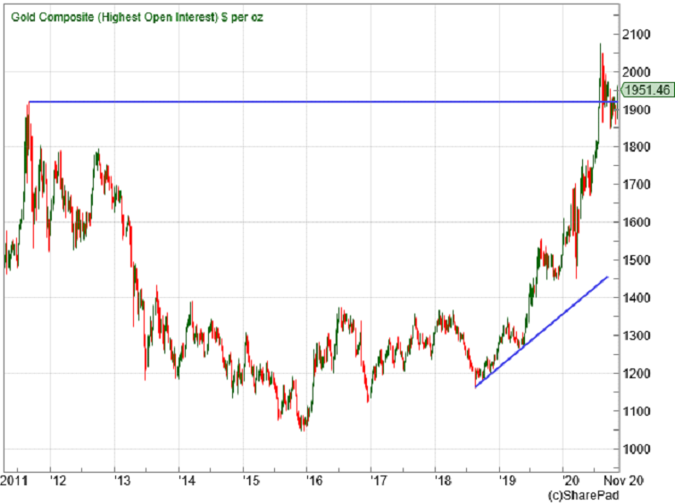Select the 1951.46 current price tag
This screenshot has width=675, height=504.
pos(646,89)
